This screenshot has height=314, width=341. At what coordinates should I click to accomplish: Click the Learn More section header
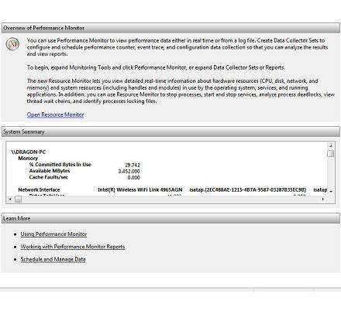pyautogui.click(x=170, y=218)
